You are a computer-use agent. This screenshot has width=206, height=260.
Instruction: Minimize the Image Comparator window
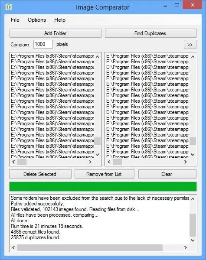click(165, 6)
